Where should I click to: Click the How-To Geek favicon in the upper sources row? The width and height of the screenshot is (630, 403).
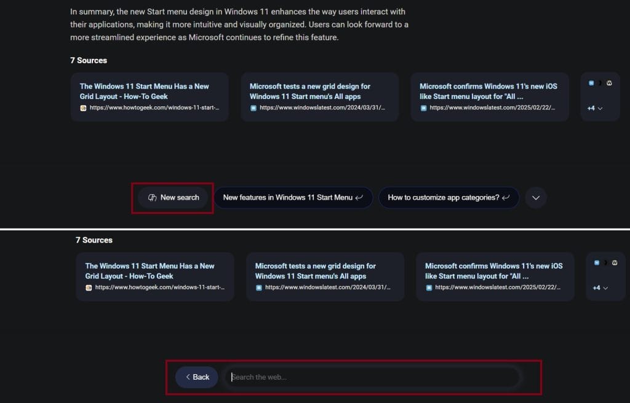pos(83,108)
